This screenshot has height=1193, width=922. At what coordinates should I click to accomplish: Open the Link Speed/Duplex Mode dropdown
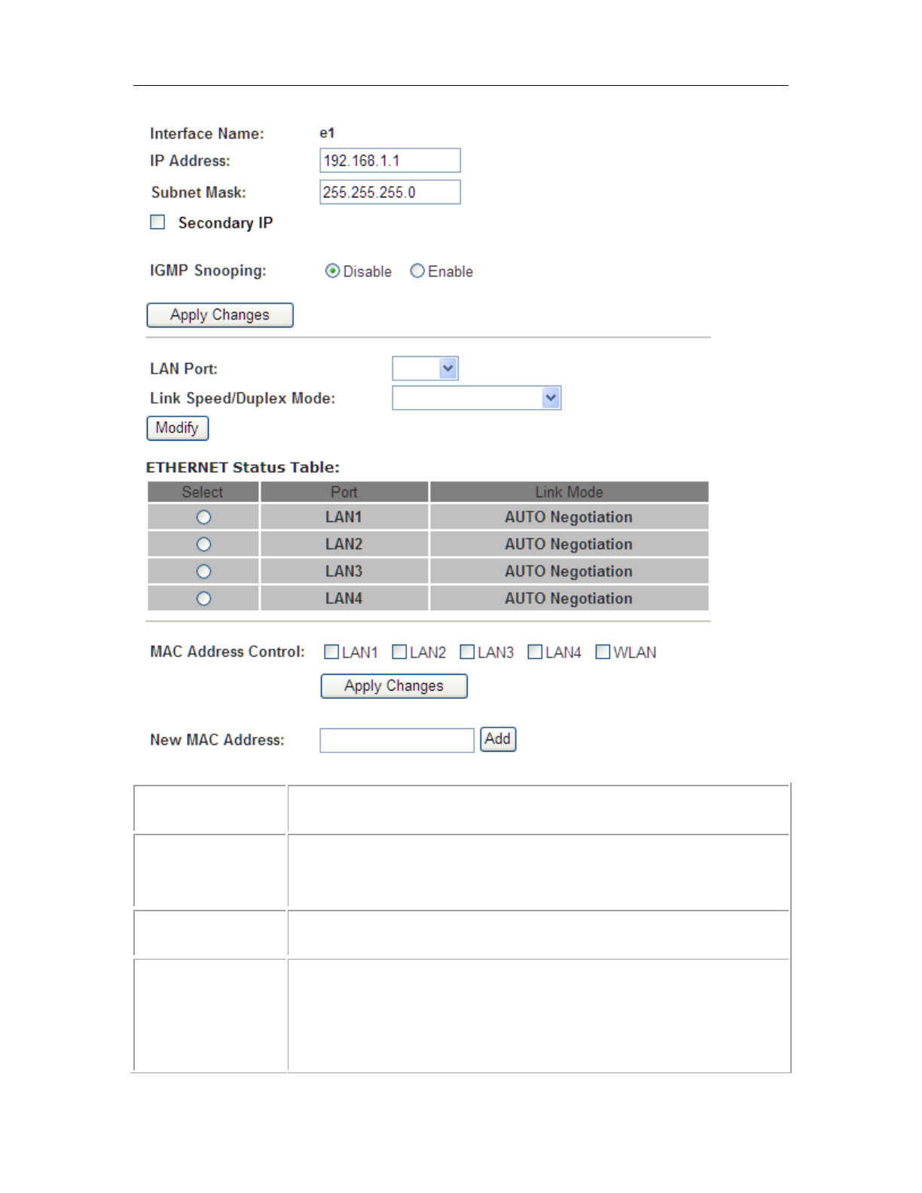pos(477,398)
